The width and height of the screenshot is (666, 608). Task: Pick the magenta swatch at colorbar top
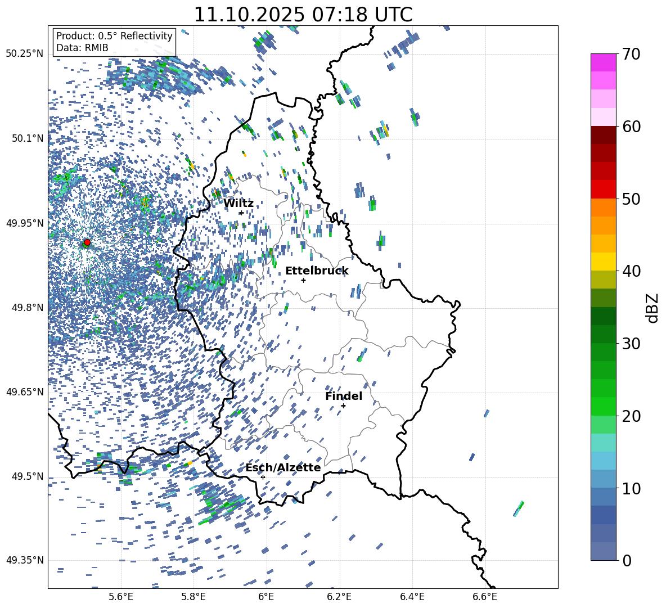(604, 62)
